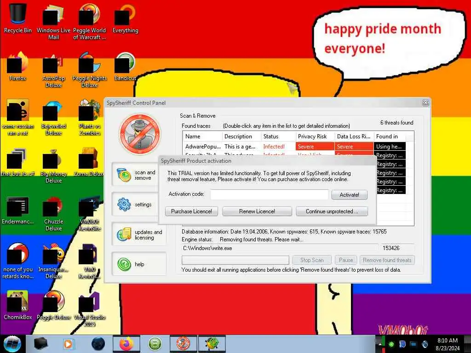
Task: Click Renew Licence! button
Action: pyautogui.click(x=257, y=211)
